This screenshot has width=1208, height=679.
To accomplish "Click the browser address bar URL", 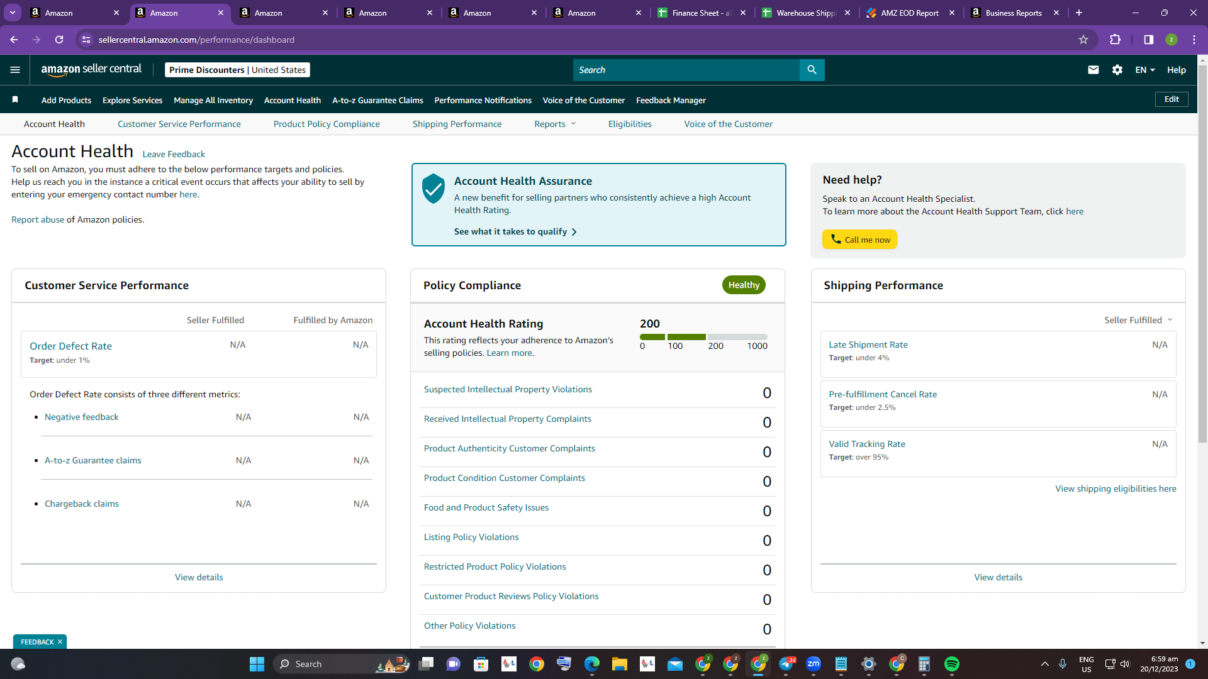I will point(196,40).
